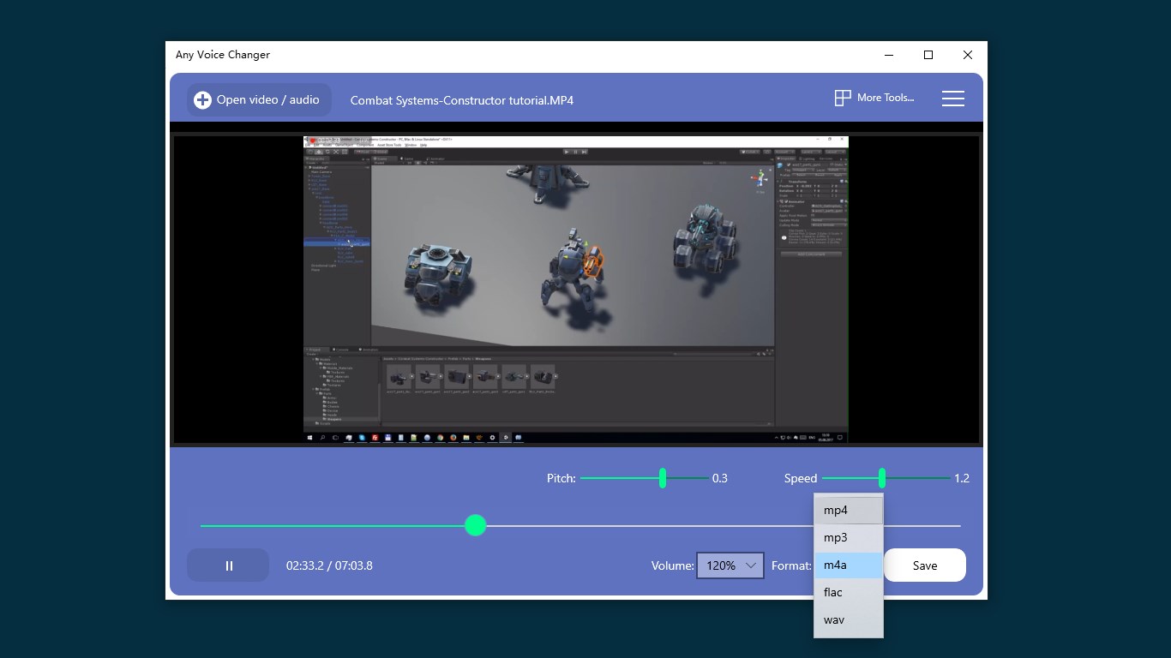
Task: Click the Speed slider handle
Action: pos(881,478)
